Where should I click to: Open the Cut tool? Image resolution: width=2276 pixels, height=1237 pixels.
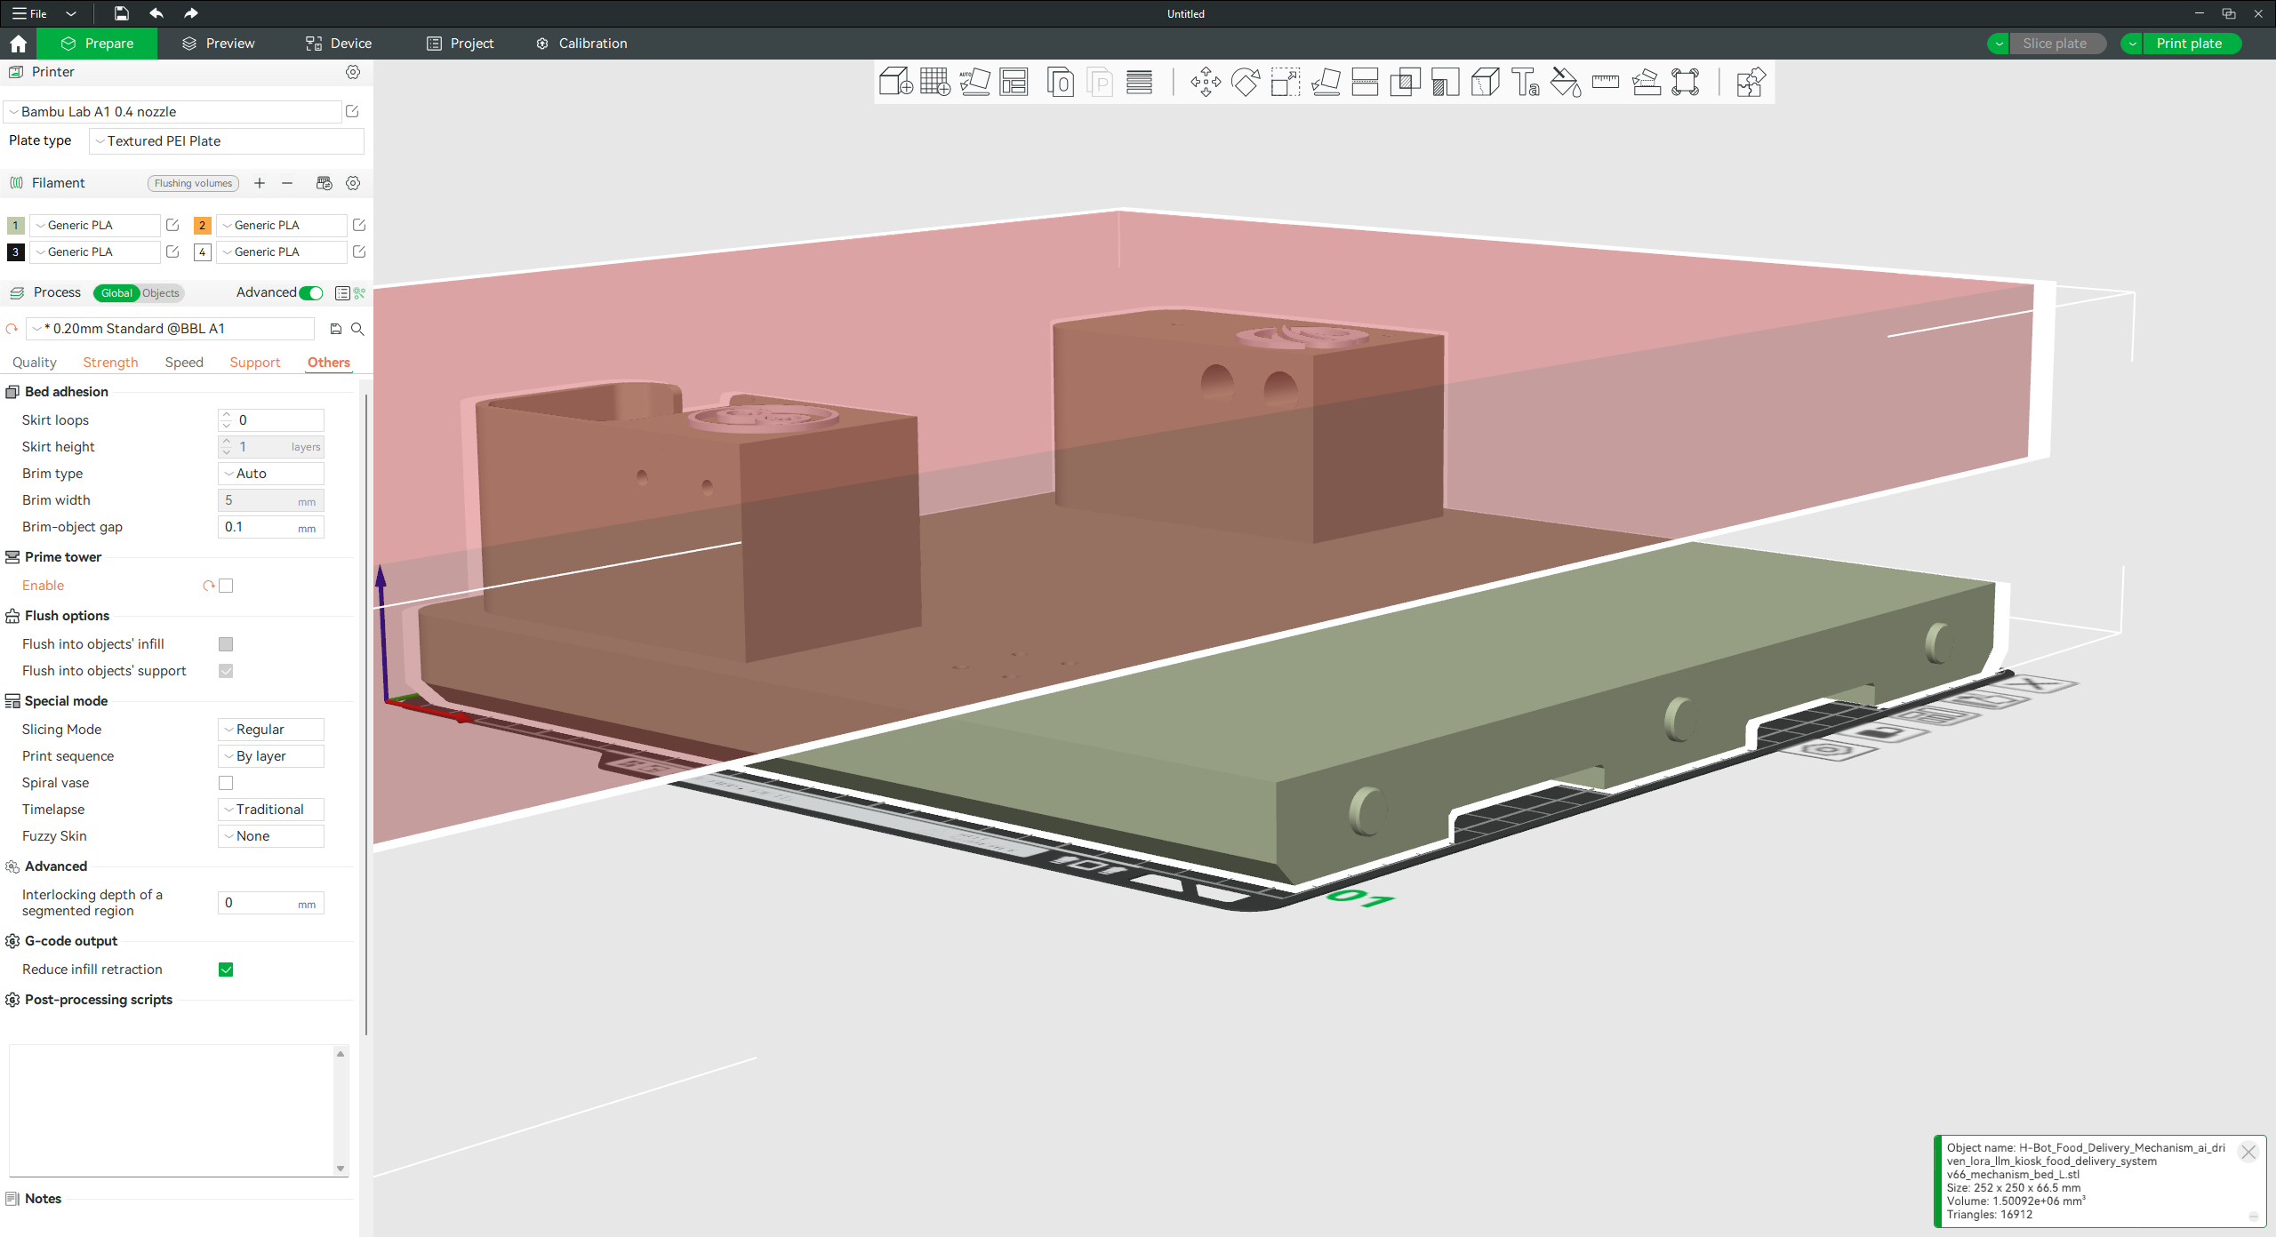coord(1365,82)
